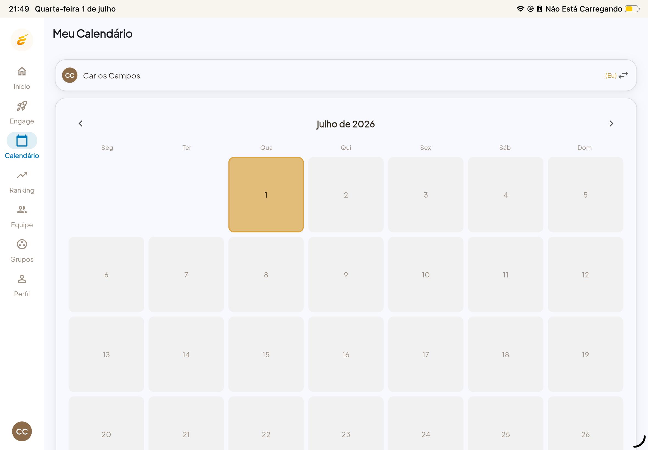648x450 pixels.
Task: Select day 25 in the calendar
Action: pyautogui.click(x=505, y=423)
